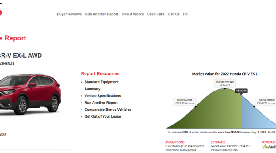Click the red Honda CR-V vehicle photo
The height and width of the screenshot is (153, 276).
[30, 94]
